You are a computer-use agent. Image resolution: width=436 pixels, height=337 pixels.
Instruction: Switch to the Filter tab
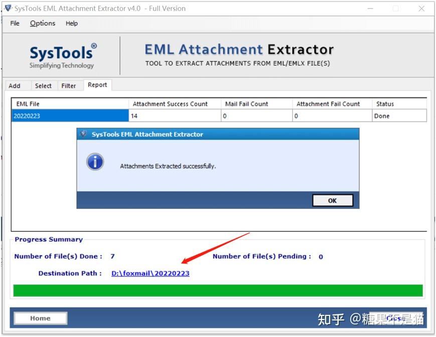pyautogui.click(x=70, y=86)
